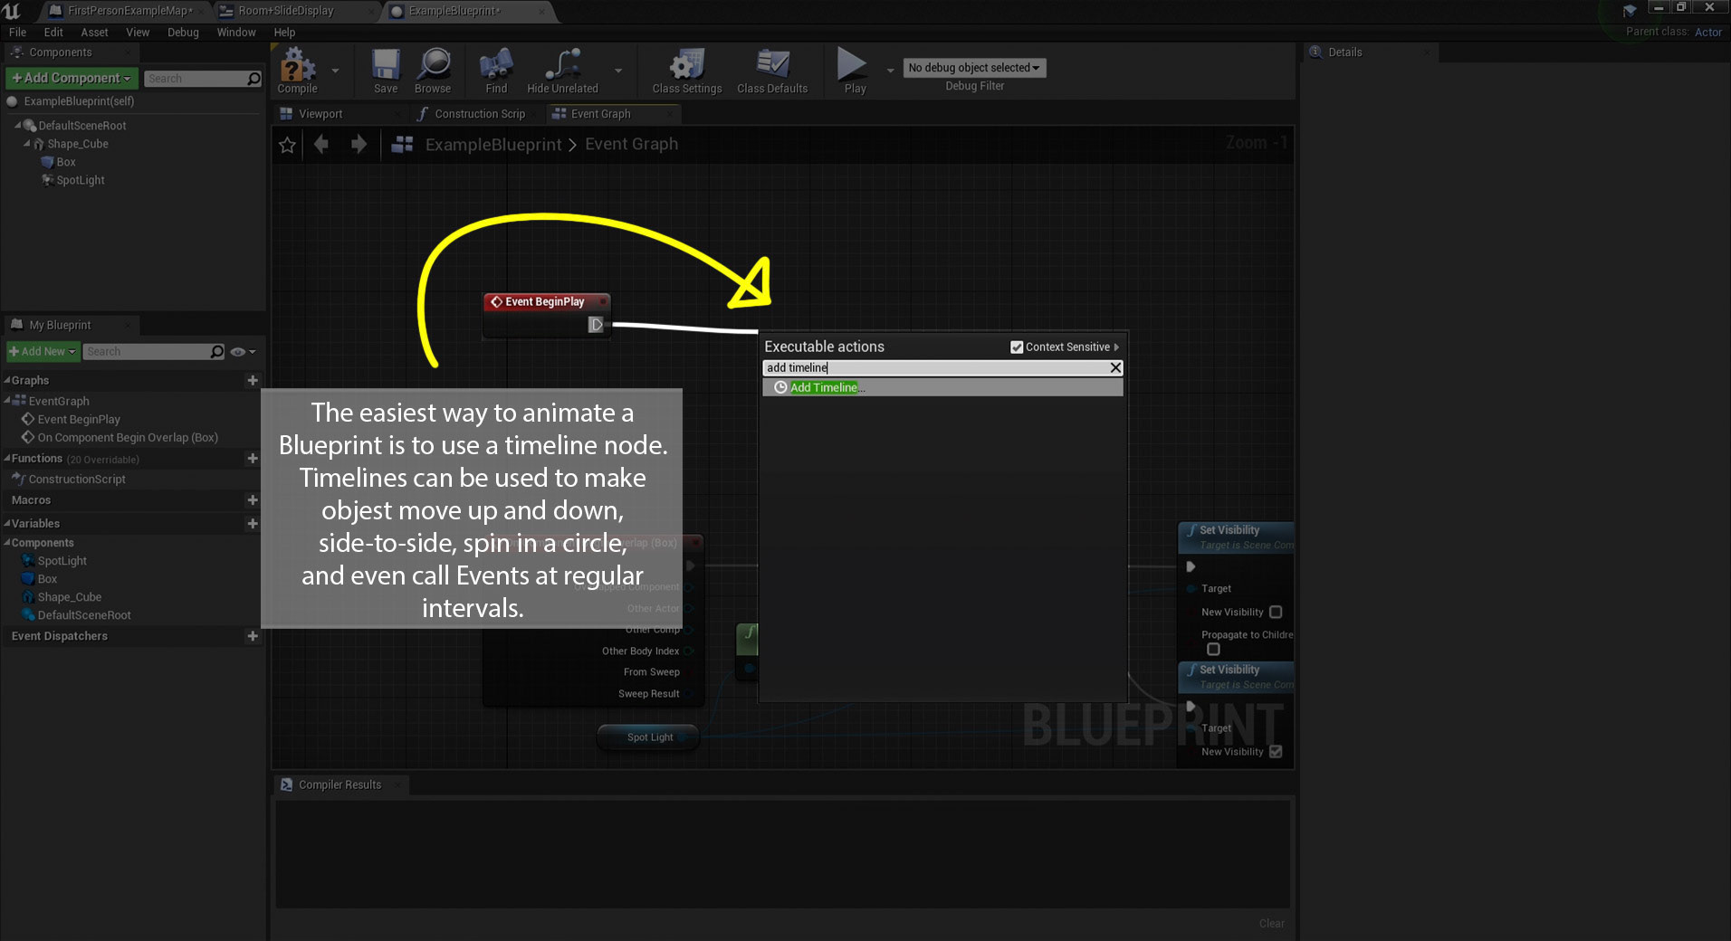1731x941 pixels.
Task: Open the Asset menu
Action: (x=94, y=33)
